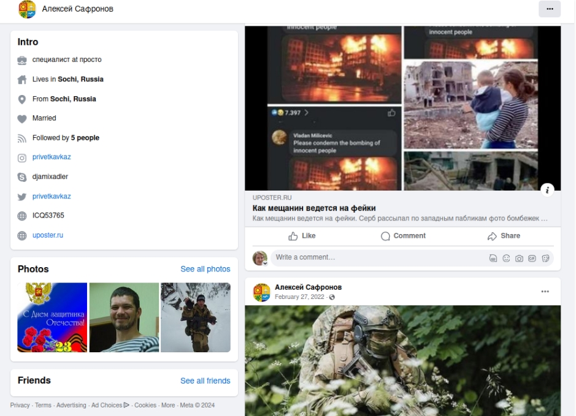This screenshot has height=416, width=576.
Task: Click the Skype icon beside djamixadler
Action: pos(22,177)
